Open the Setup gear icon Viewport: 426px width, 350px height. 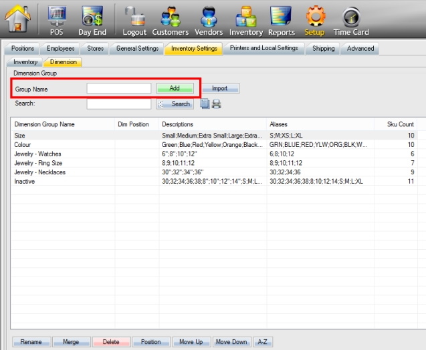314,21
